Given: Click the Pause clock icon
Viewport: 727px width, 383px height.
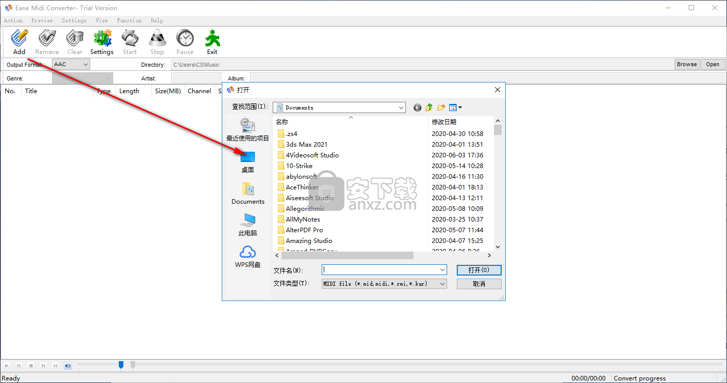Looking at the screenshot, I should (x=185, y=42).
